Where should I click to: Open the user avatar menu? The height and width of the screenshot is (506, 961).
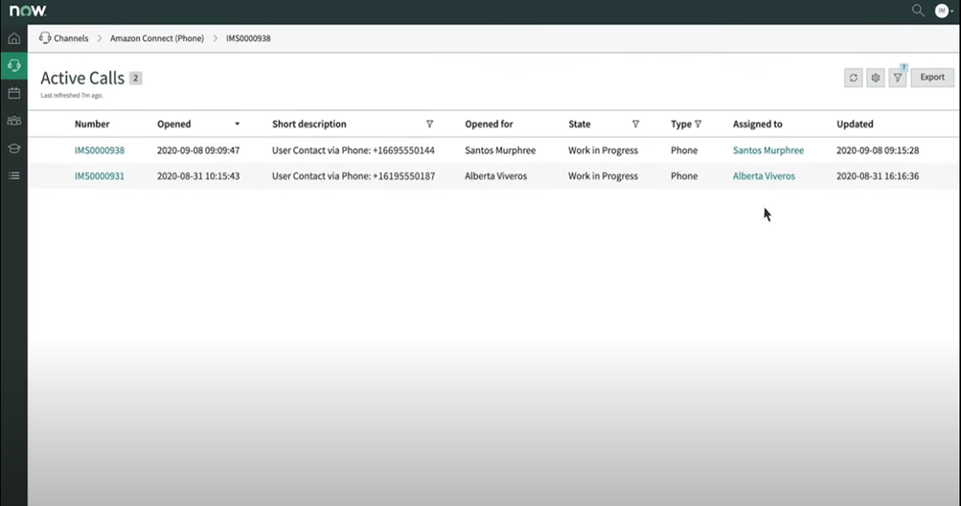[943, 11]
